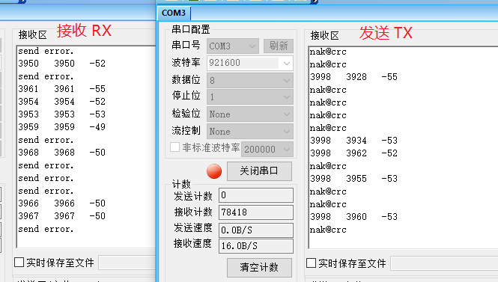Screen dimensions: 498x282
Task: Click the line '3998 3962 -52' in TX log
Action: tap(353, 153)
